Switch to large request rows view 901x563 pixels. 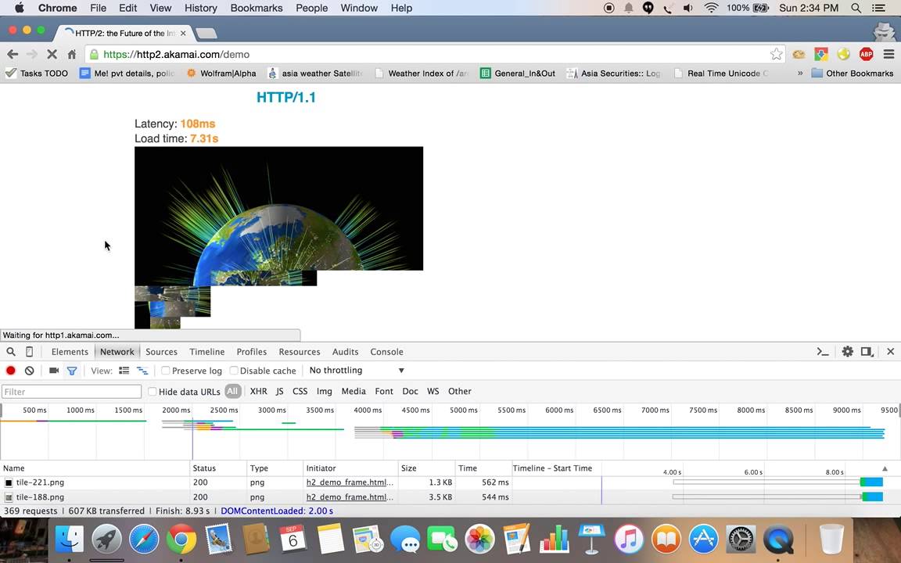(124, 371)
